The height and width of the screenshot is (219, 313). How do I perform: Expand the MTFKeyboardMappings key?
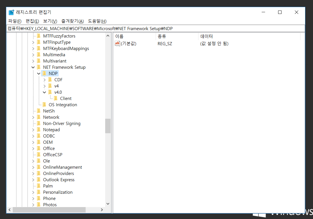pyautogui.click(x=33, y=49)
